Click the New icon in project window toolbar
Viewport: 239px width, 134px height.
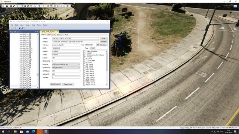point(12,28)
